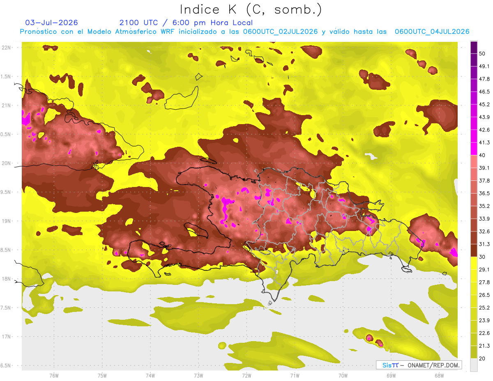Click the colorbar value '36.5'
493x381 pixels.
484,193
